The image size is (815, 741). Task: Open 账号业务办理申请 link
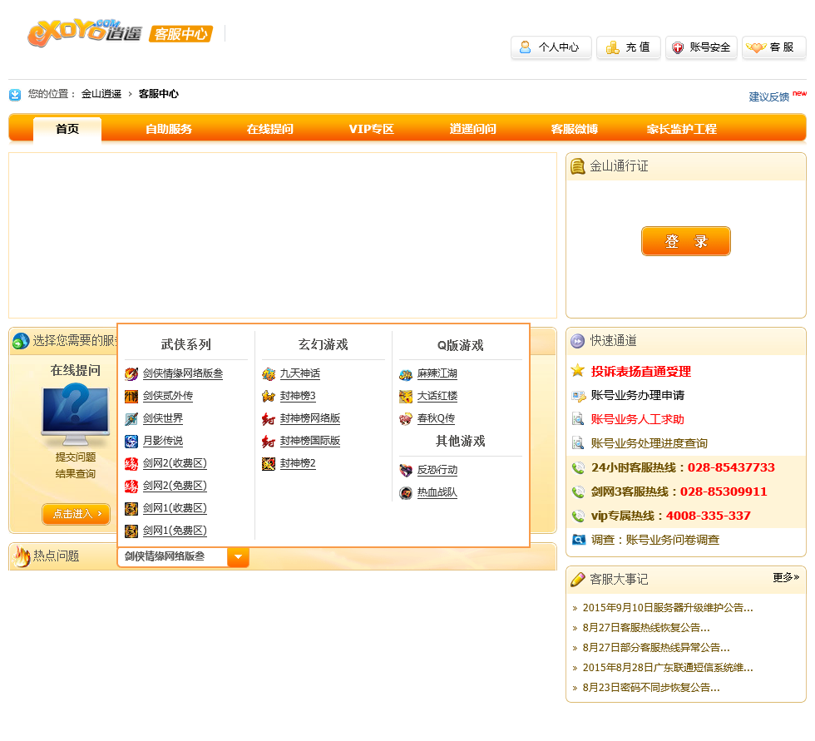pyautogui.click(x=638, y=395)
